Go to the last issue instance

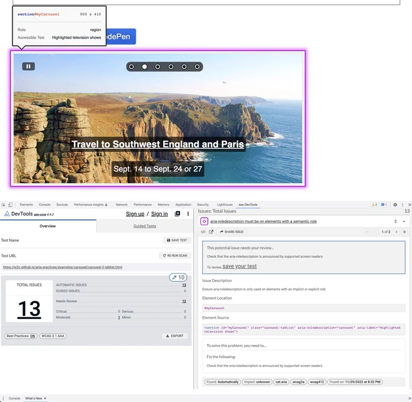point(404,232)
